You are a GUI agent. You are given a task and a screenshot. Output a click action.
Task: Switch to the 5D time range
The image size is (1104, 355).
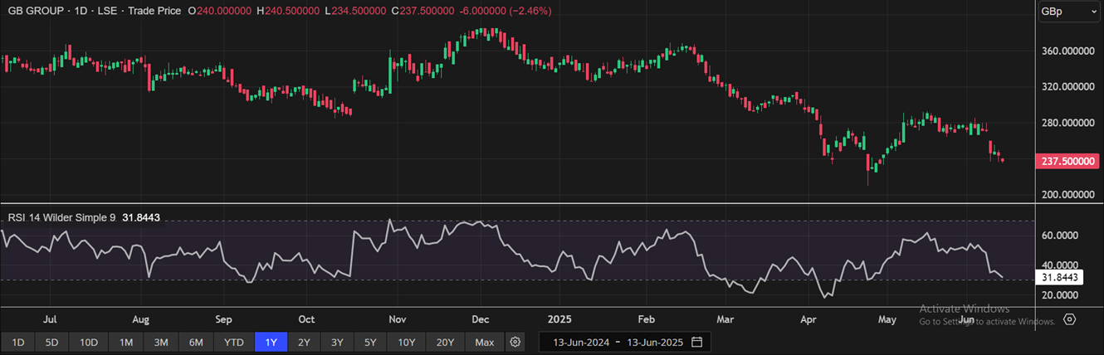pyautogui.click(x=51, y=342)
